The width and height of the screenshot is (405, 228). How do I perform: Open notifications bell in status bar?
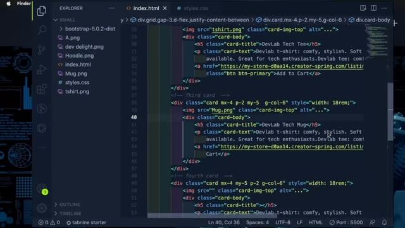coord(384,222)
